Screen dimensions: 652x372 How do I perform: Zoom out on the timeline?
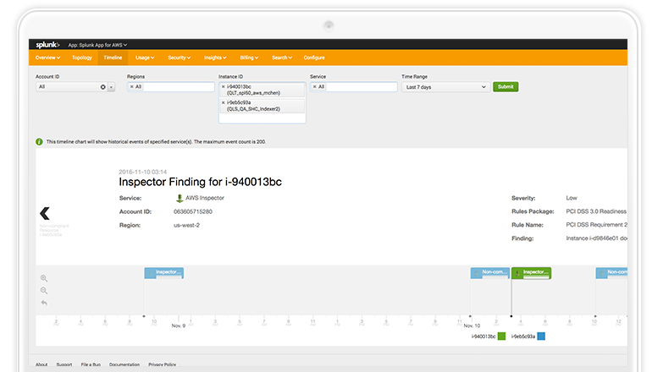coord(44,291)
